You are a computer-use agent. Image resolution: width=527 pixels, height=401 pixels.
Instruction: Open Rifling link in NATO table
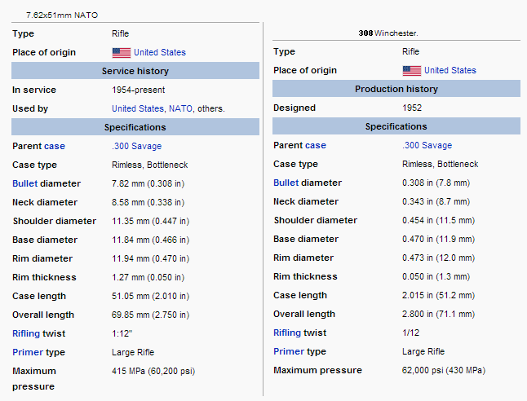[x=26, y=333]
